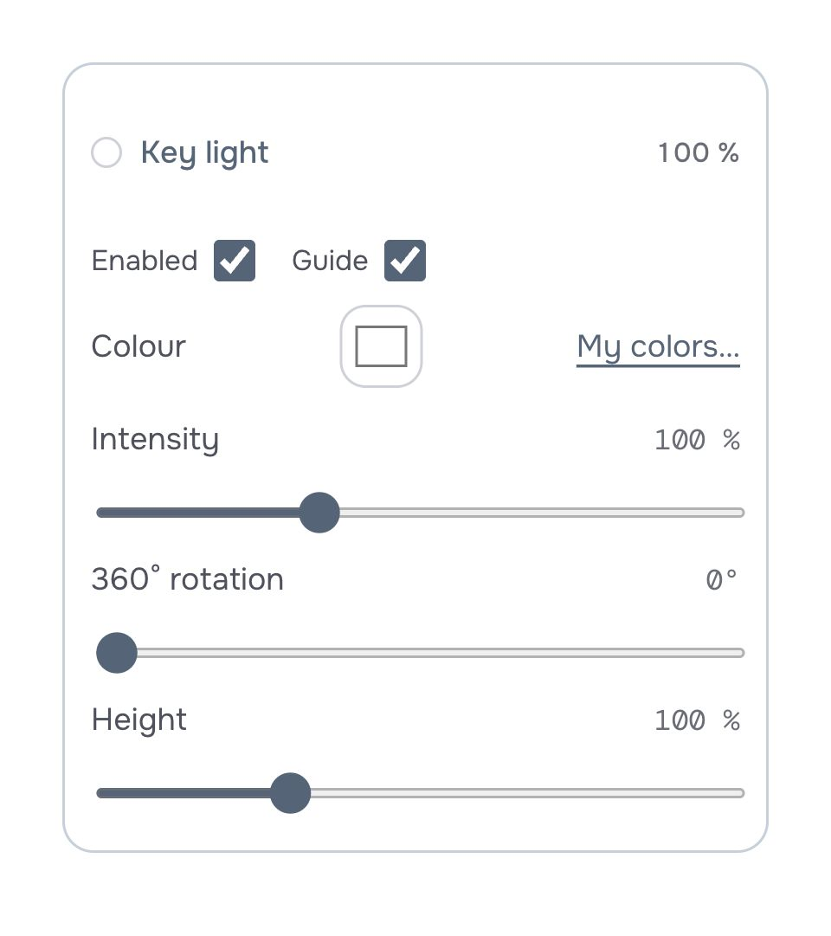Click the empty Intensity track right of handle

[542, 513]
